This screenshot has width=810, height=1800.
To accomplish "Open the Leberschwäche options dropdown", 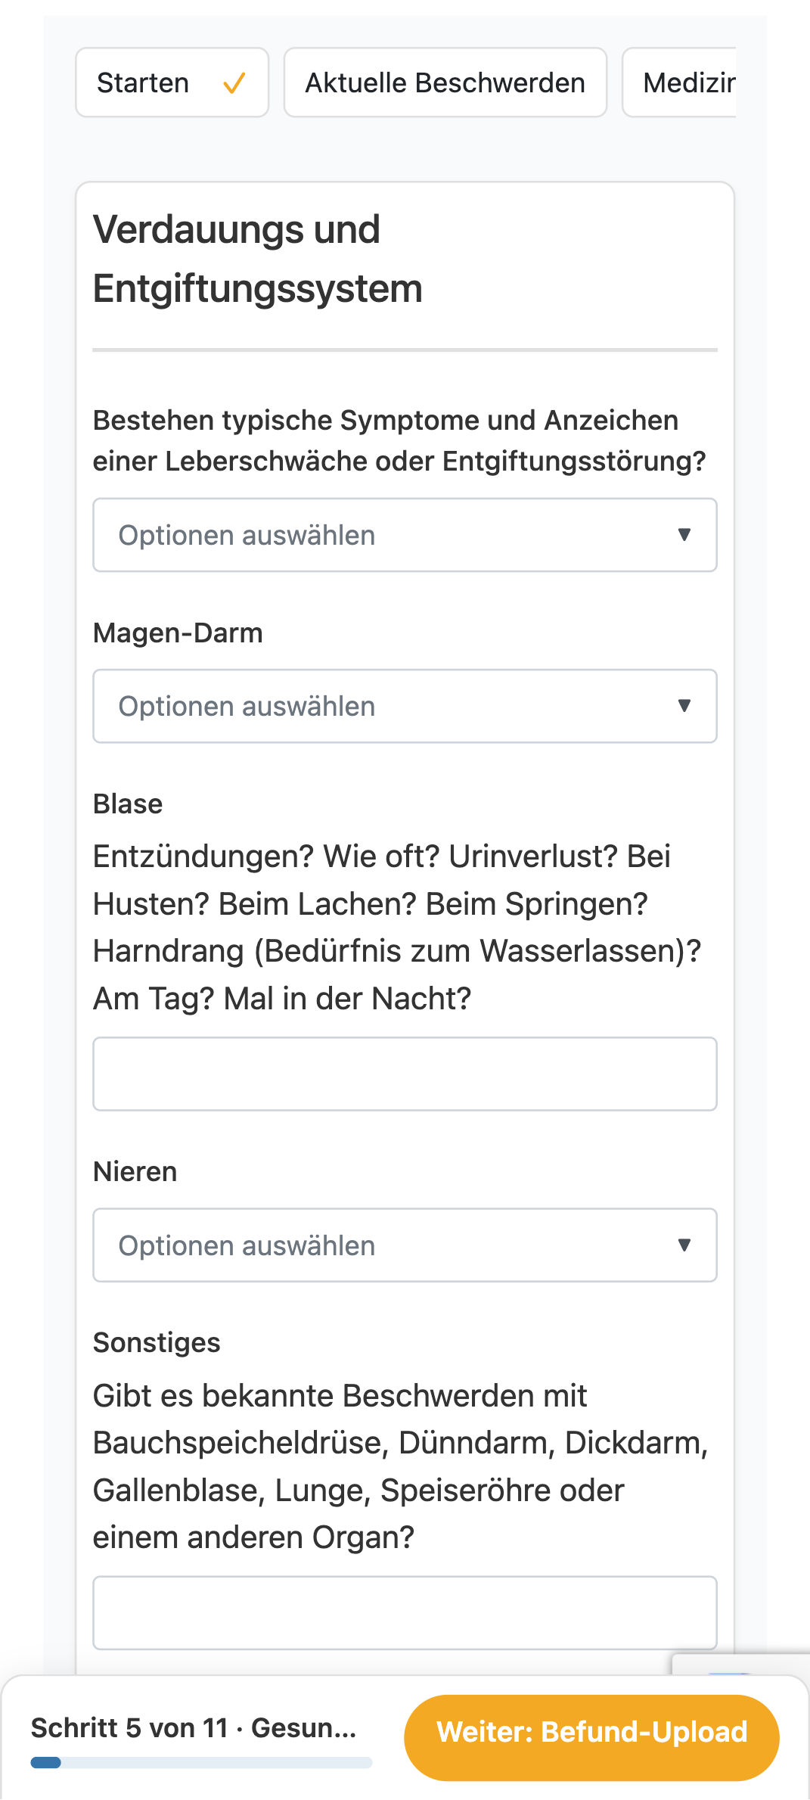I will (x=405, y=535).
